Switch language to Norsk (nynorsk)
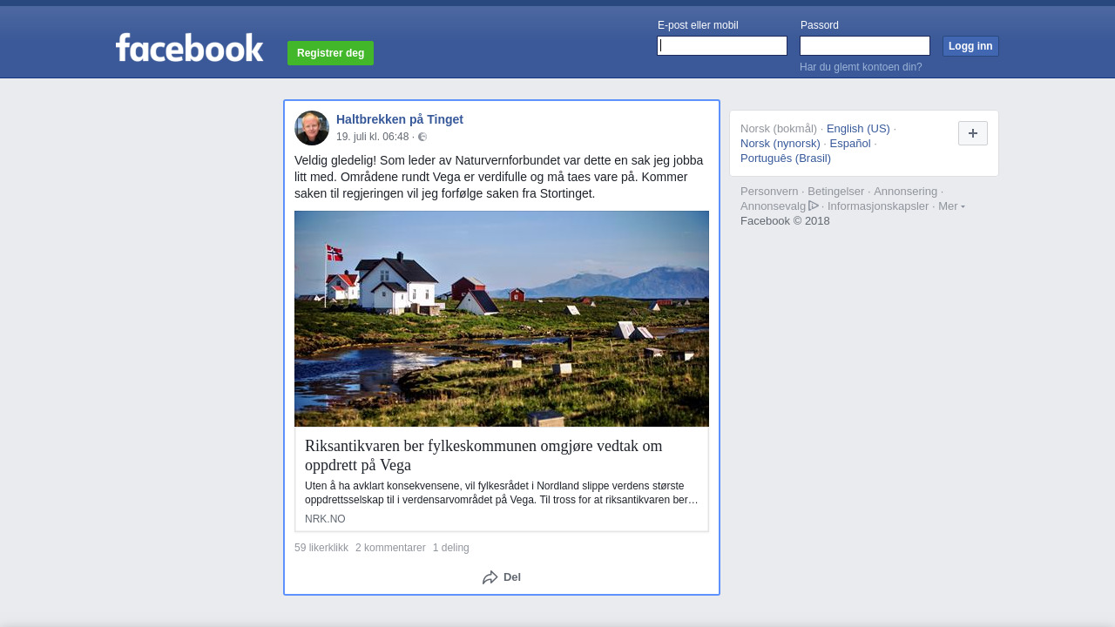 pos(780,144)
